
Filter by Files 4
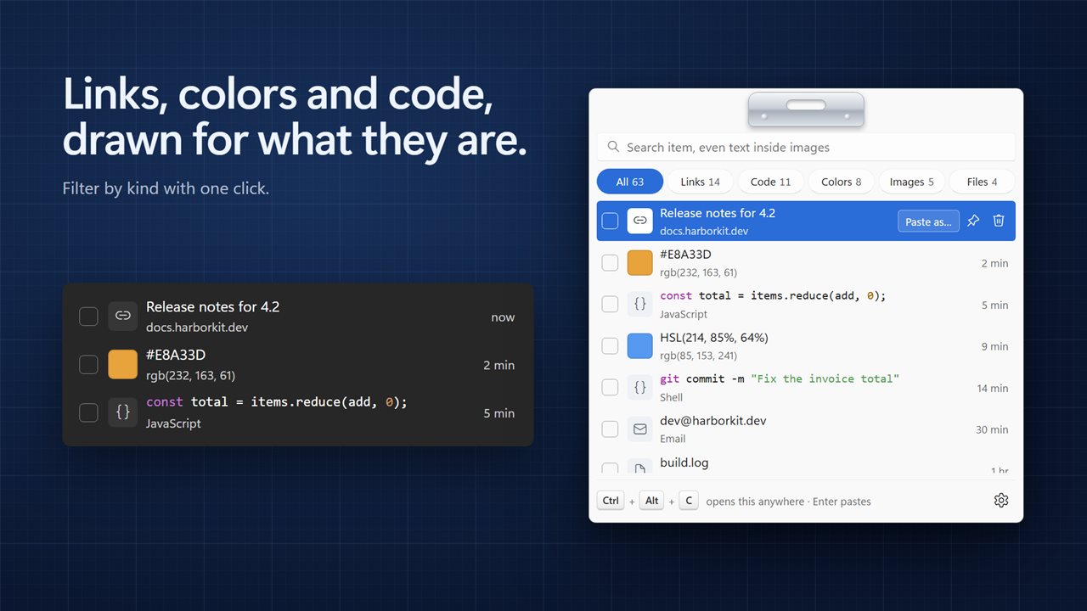[x=982, y=182]
